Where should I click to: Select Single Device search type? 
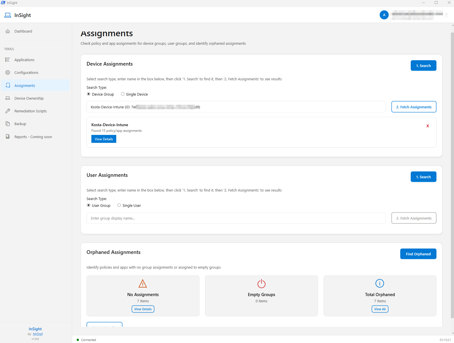123,94
